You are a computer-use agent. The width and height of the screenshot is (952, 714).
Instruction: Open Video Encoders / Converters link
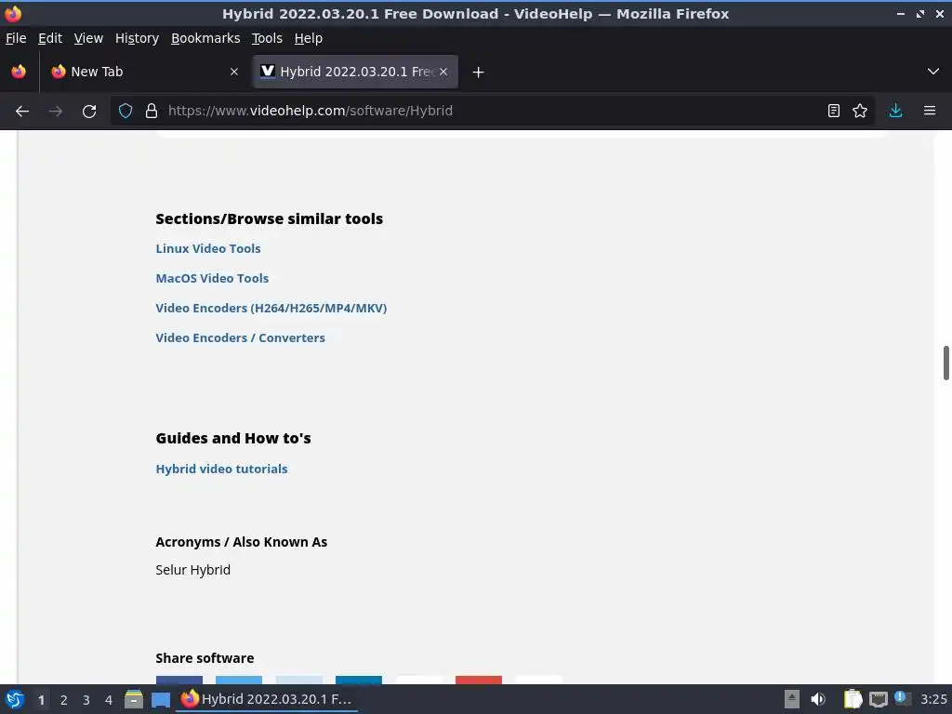(x=241, y=337)
